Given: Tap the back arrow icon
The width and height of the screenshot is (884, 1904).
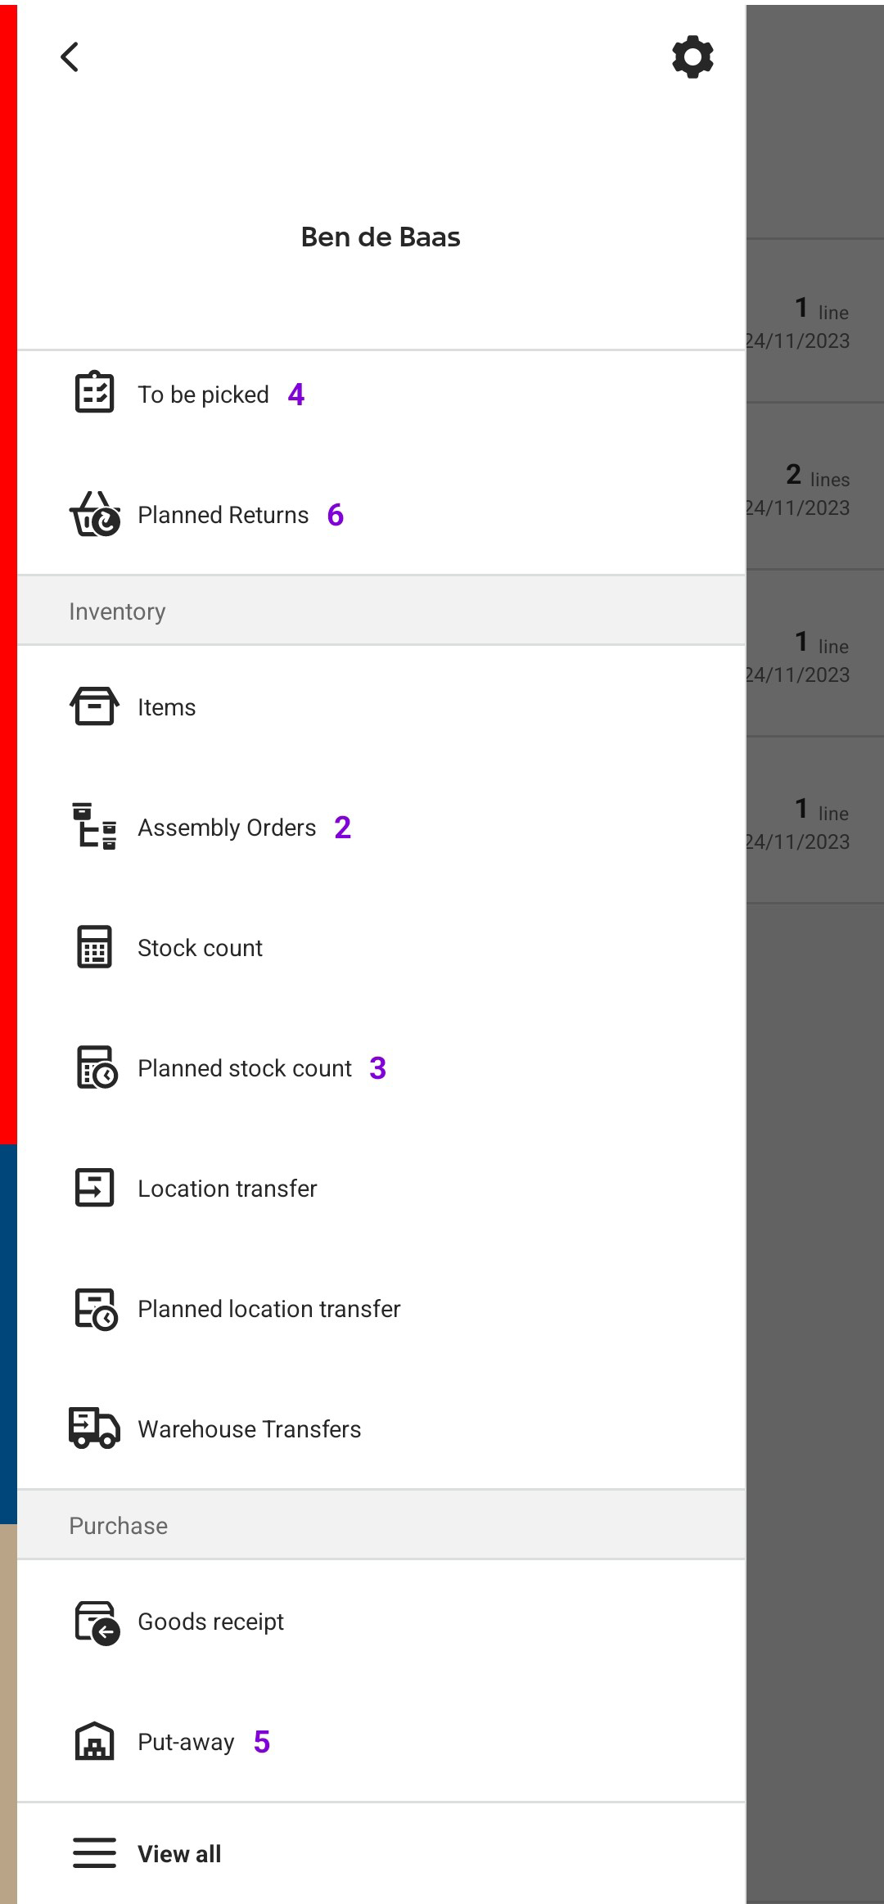Looking at the screenshot, I should pos(70,56).
